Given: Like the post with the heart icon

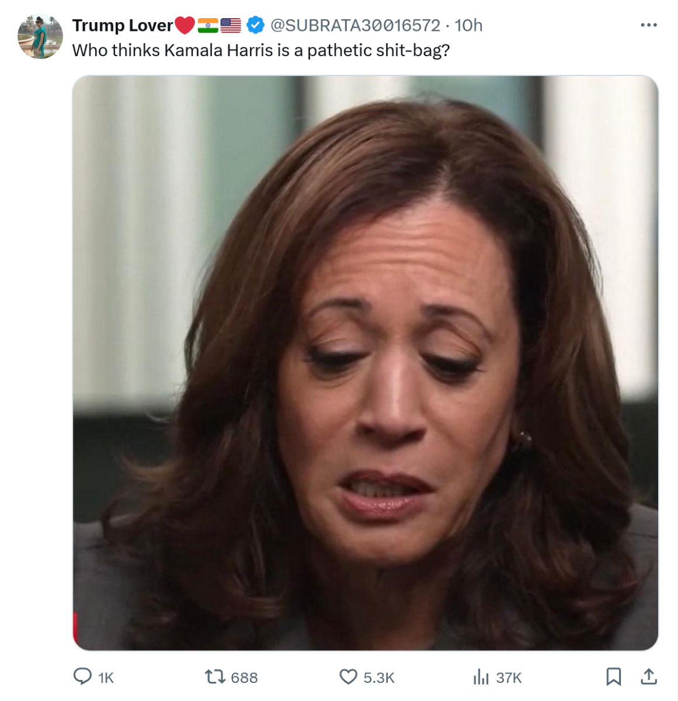Looking at the screenshot, I should [x=348, y=677].
